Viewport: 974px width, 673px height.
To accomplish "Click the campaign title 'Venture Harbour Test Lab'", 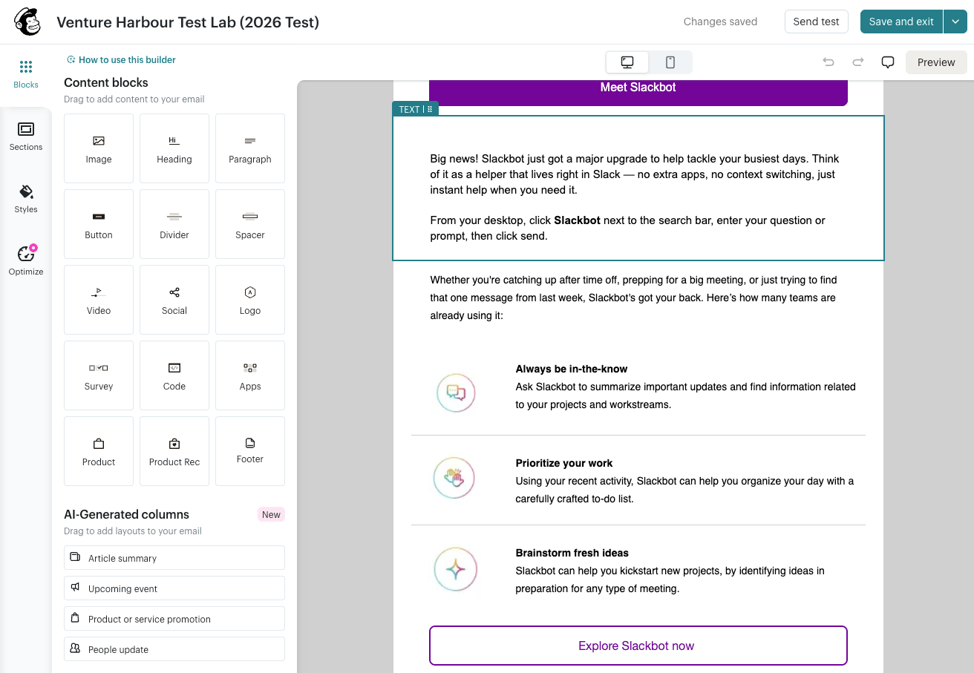I will tap(188, 22).
